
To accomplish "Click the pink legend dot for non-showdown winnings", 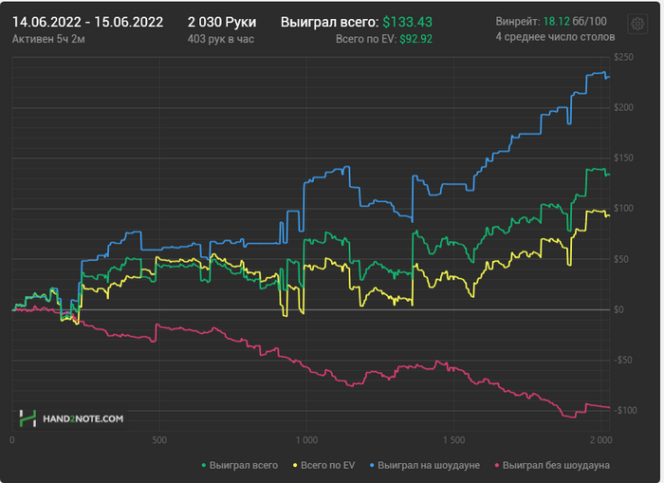I will tap(497, 466).
